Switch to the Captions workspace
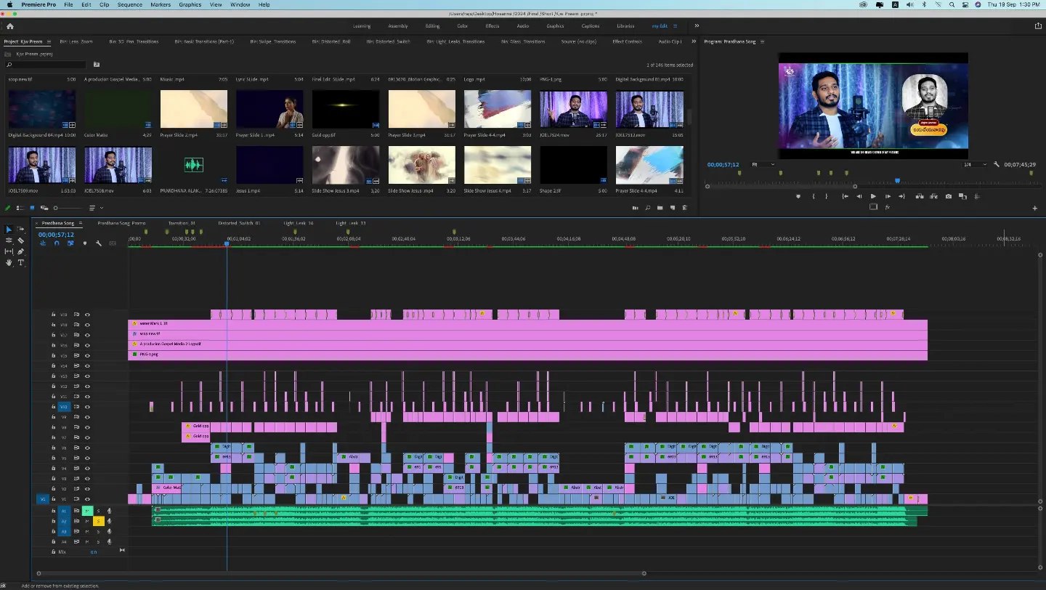Screen dimensions: 1046x590 (x=591, y=26)
